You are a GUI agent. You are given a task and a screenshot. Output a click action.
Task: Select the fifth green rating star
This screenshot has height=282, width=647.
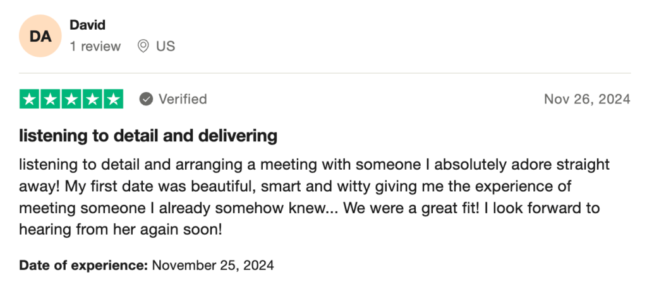pos(114,99)
